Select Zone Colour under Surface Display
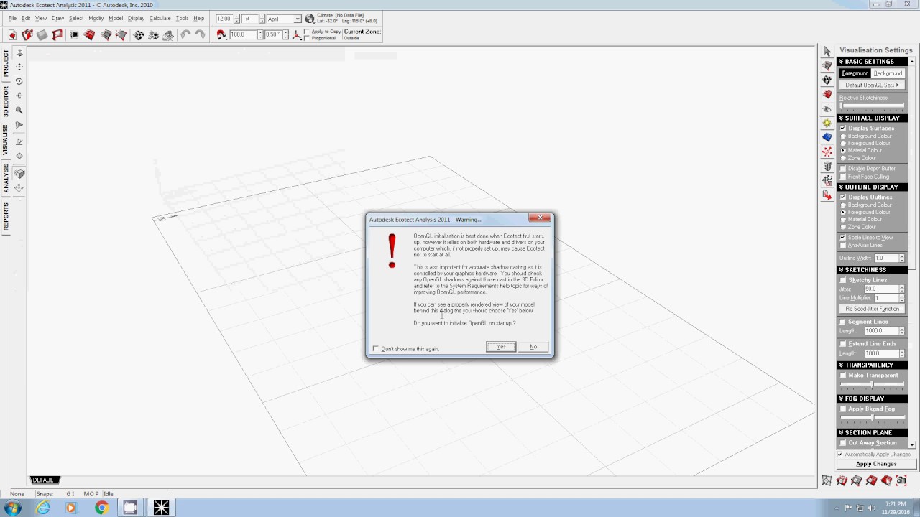Viewport: 920px width, 517px height. click(x=843, y=158)
